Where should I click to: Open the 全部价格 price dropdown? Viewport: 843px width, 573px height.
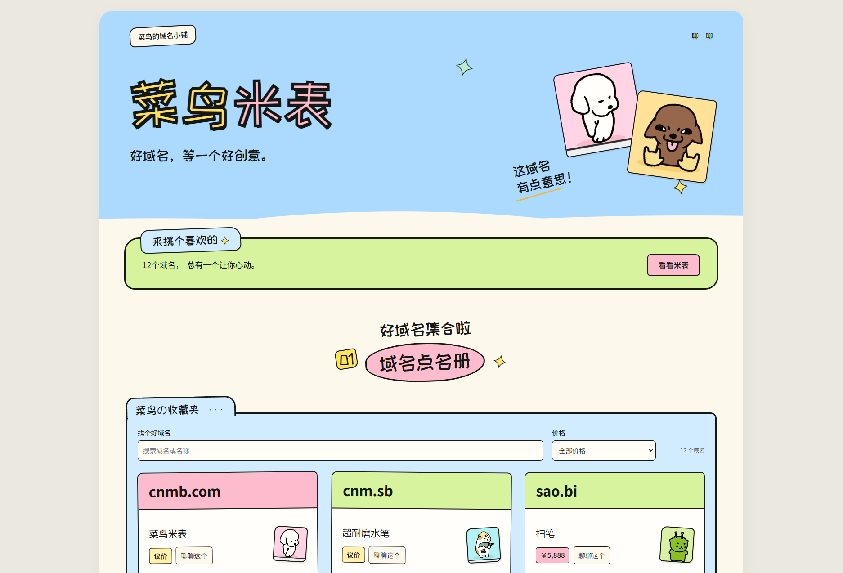[604, 450]
